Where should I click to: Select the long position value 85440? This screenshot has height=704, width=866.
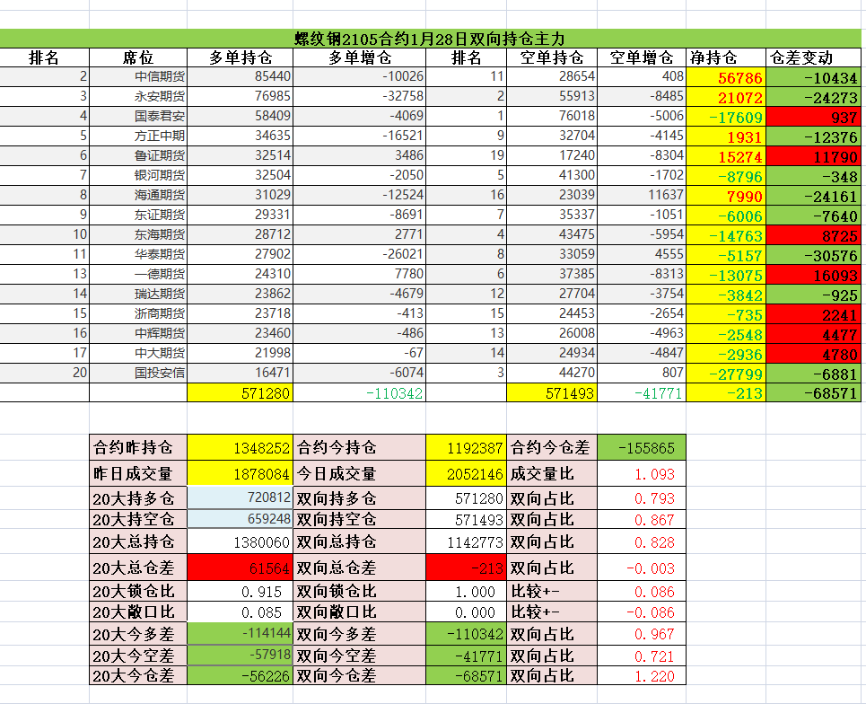pos(241,77)
